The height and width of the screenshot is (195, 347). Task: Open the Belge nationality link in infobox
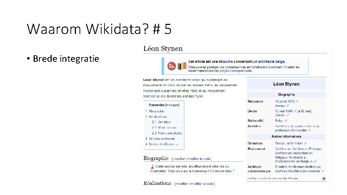[x=279, y=121]
